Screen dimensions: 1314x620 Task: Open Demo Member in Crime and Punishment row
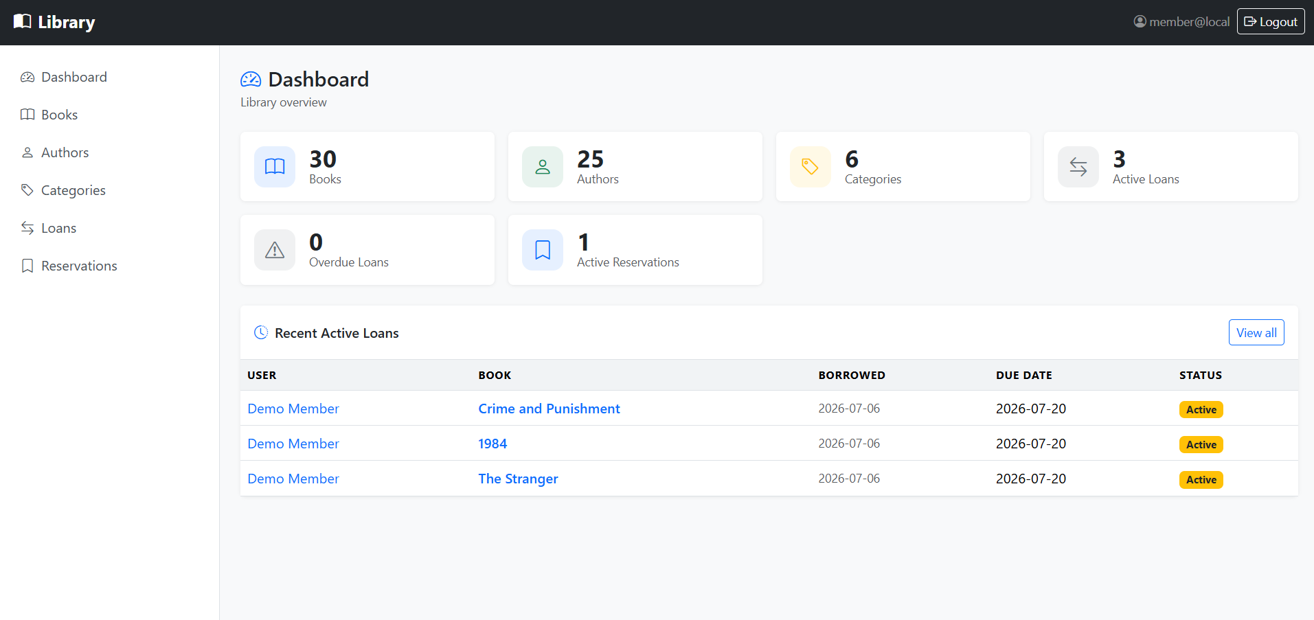[x=293, y=409]
